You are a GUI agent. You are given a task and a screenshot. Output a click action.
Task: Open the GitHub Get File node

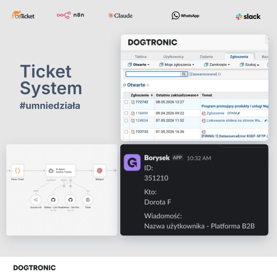coord(71,200)
